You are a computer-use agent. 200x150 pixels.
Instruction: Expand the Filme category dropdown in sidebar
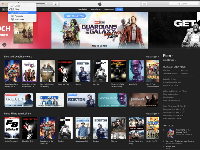coord(168,56)
